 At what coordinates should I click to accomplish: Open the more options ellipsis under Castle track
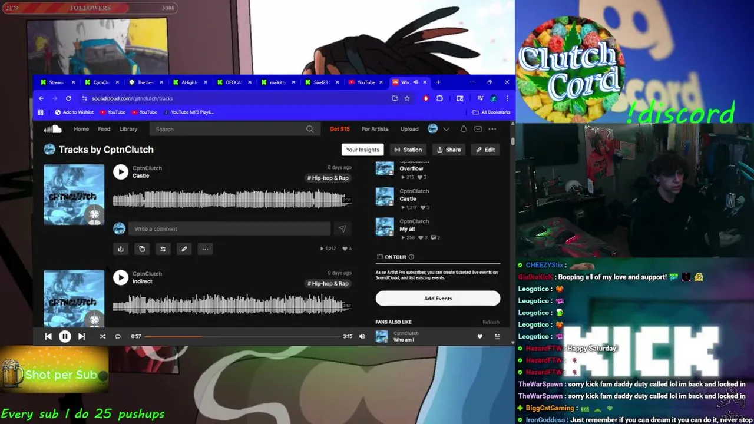click(205, 249)
